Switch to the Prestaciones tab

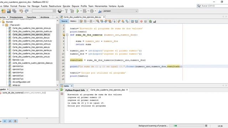(x=16, y=17)
